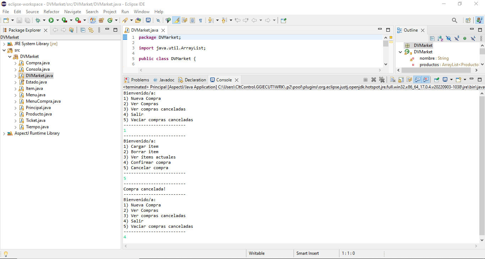The image size is (485, 259).
Task: Remove all terminated launches
Action: (x=382, y=80)
